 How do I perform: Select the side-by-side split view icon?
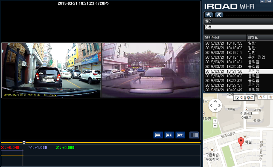pos(169,135)
